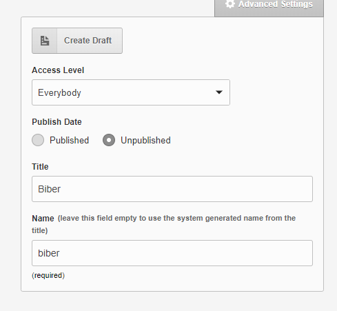Click the document icon on Create Draft
Screen dimensions: 337x311
pyautogui.click(x=45, y=41)
